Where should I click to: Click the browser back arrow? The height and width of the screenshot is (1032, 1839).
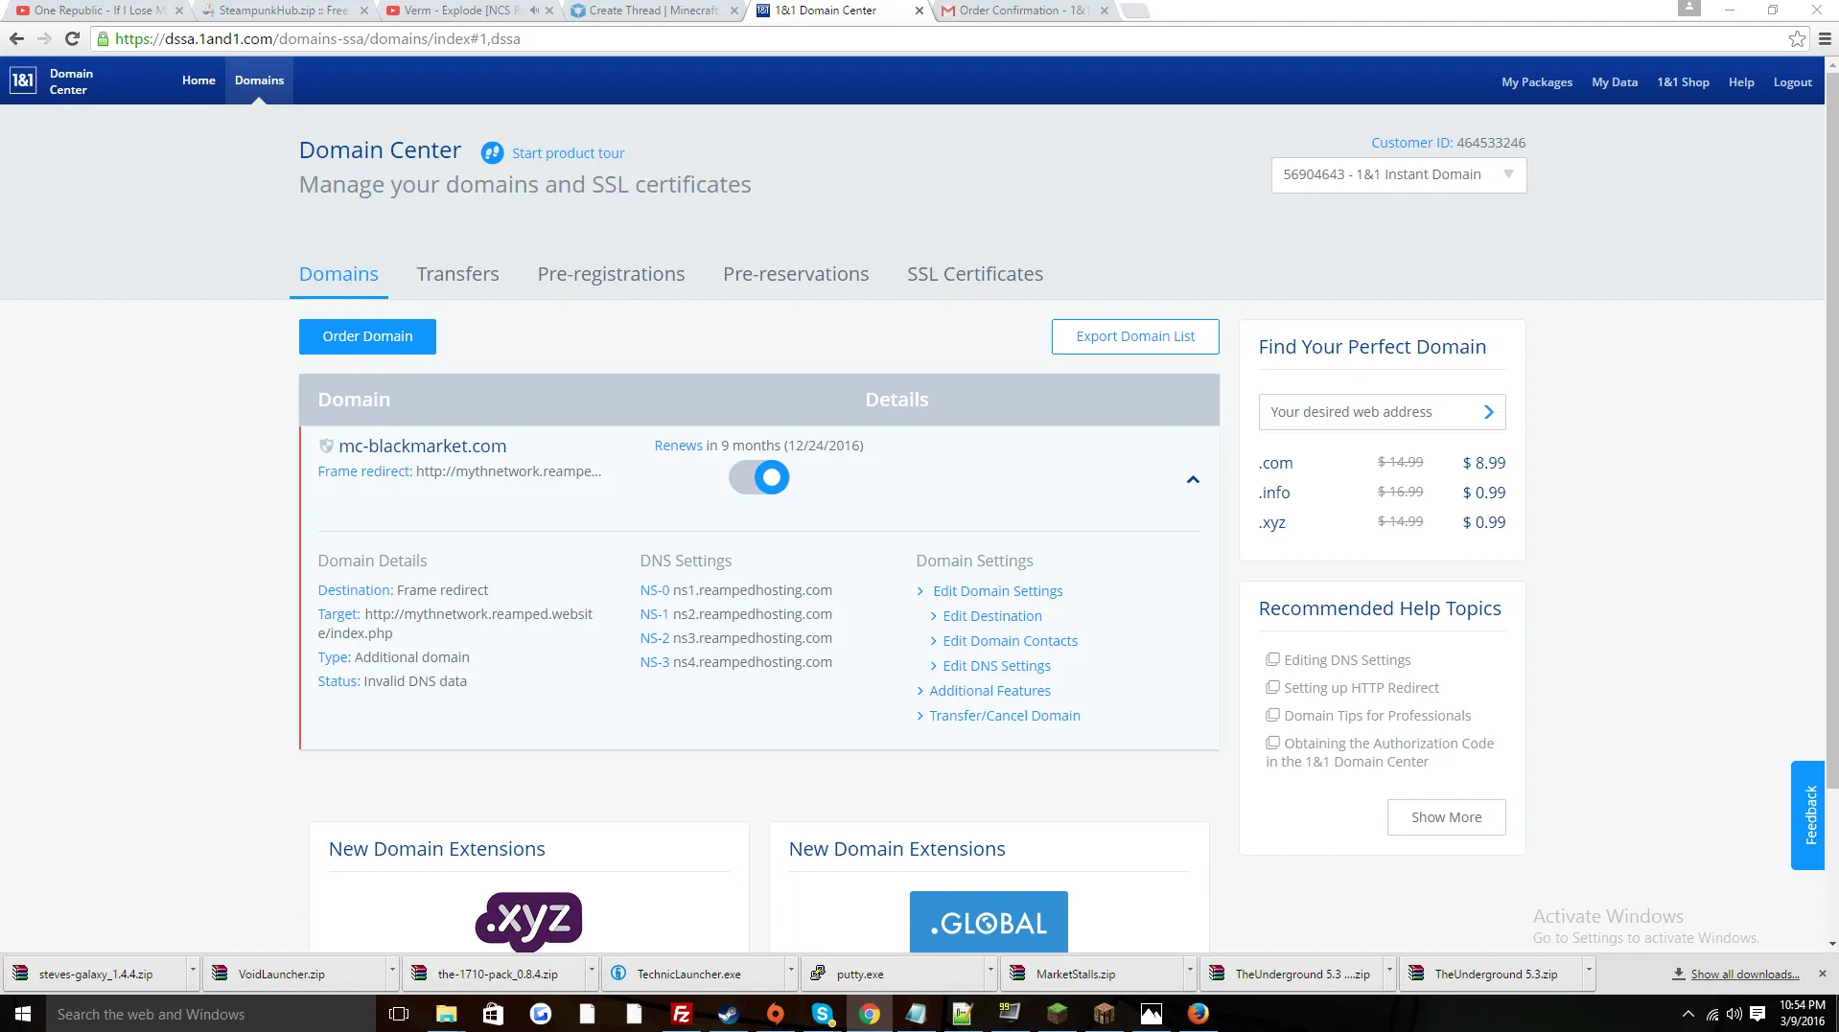(x=16, y=39)
